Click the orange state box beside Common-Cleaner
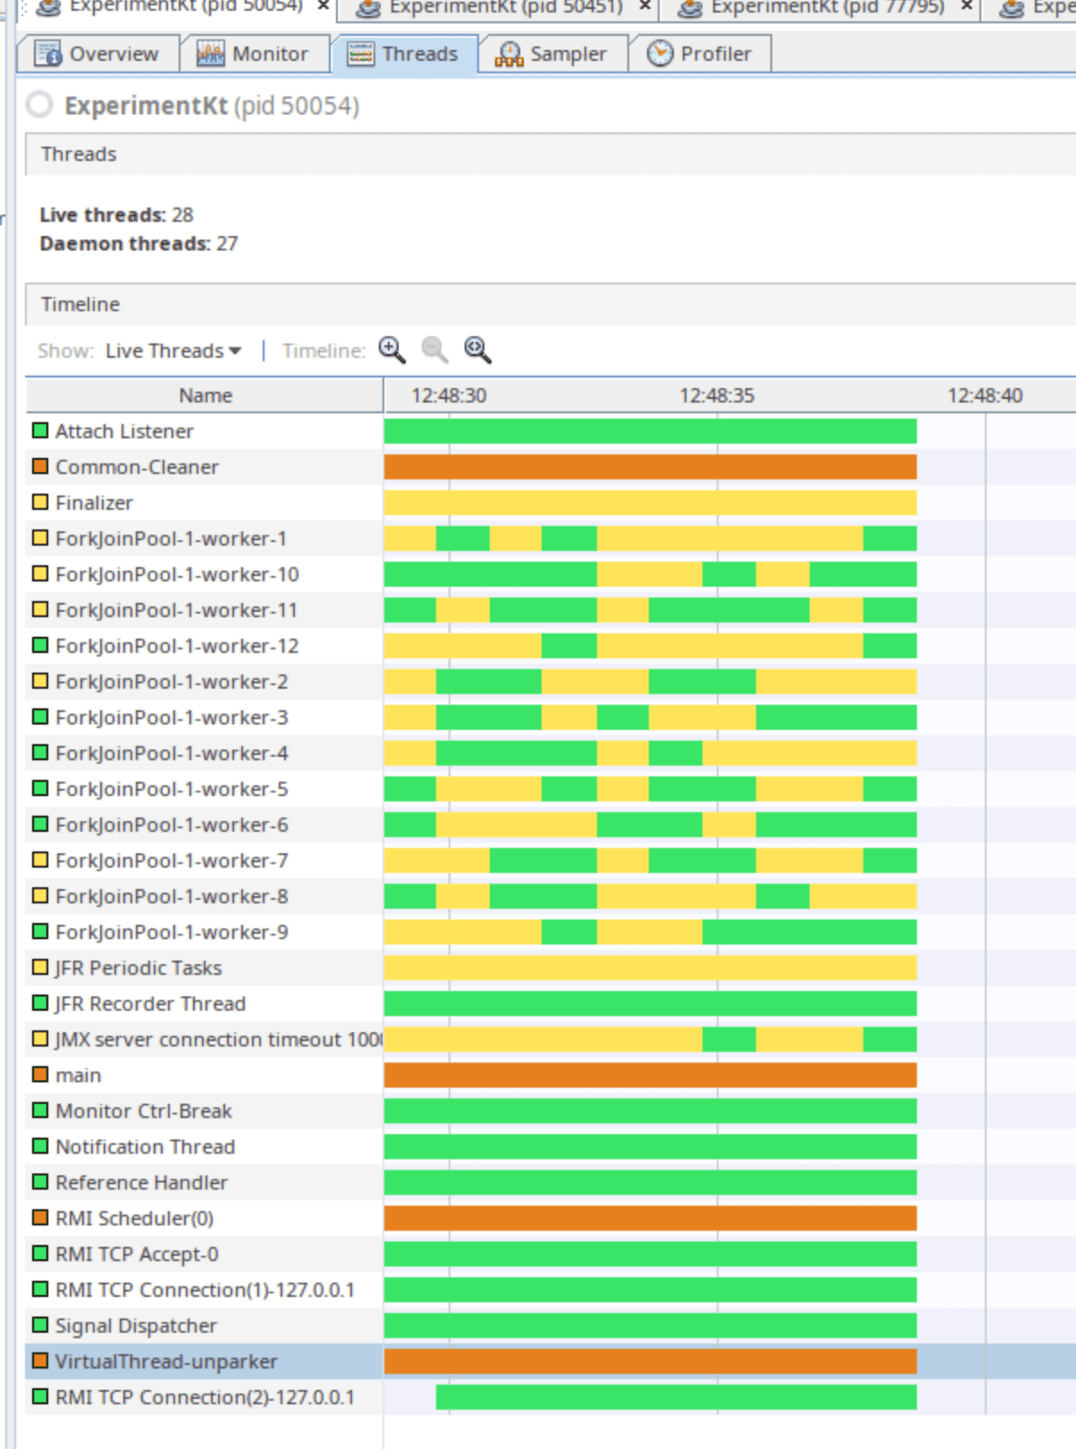 tap(40, 466)
